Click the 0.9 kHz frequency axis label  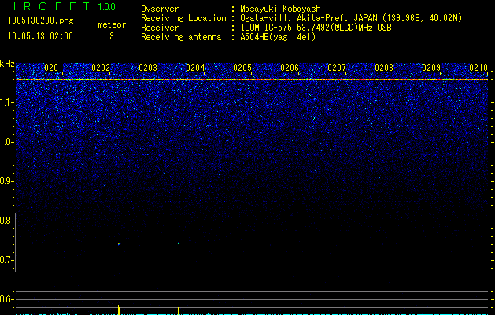6,181
